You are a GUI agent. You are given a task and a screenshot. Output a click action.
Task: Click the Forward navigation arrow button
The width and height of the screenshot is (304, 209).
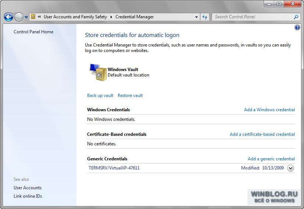[19, 17]
